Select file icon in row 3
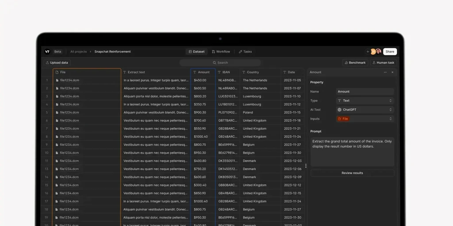The image size is (453, 226). [57, 97]
